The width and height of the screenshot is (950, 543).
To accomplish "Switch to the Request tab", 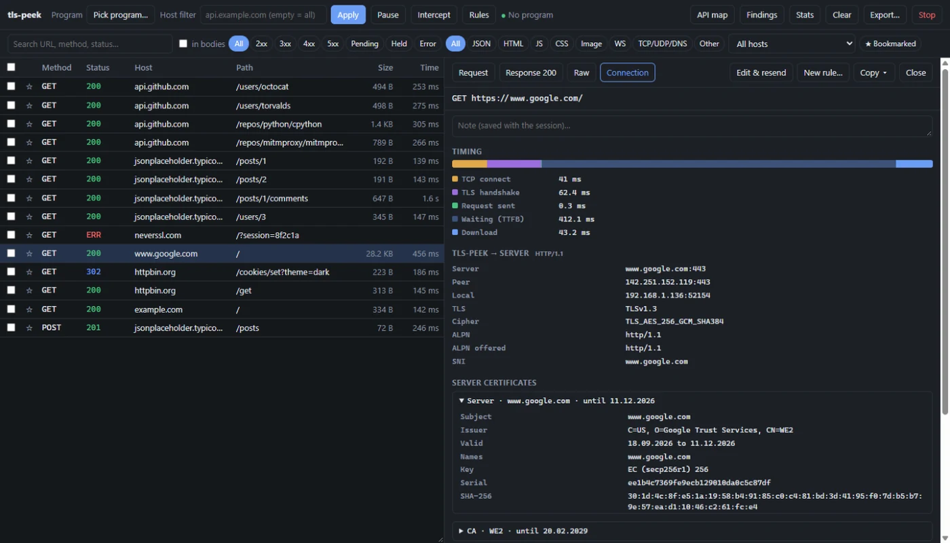I will point(473,73).
